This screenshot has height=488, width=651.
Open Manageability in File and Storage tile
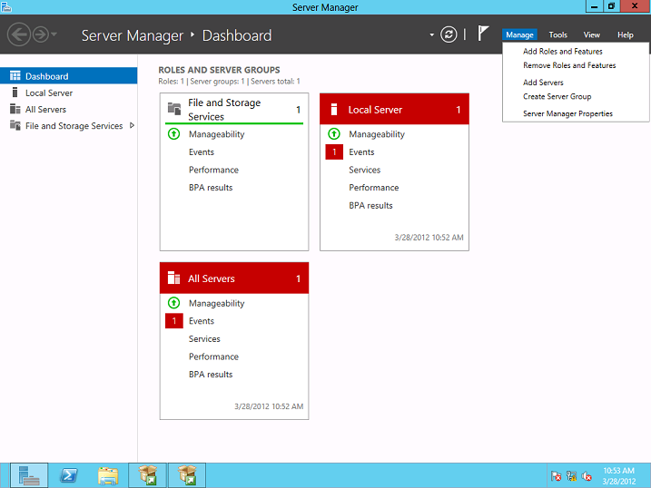[216, 134]
